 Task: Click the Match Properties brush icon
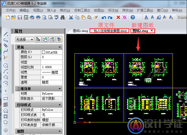click(x=96, y=17)
